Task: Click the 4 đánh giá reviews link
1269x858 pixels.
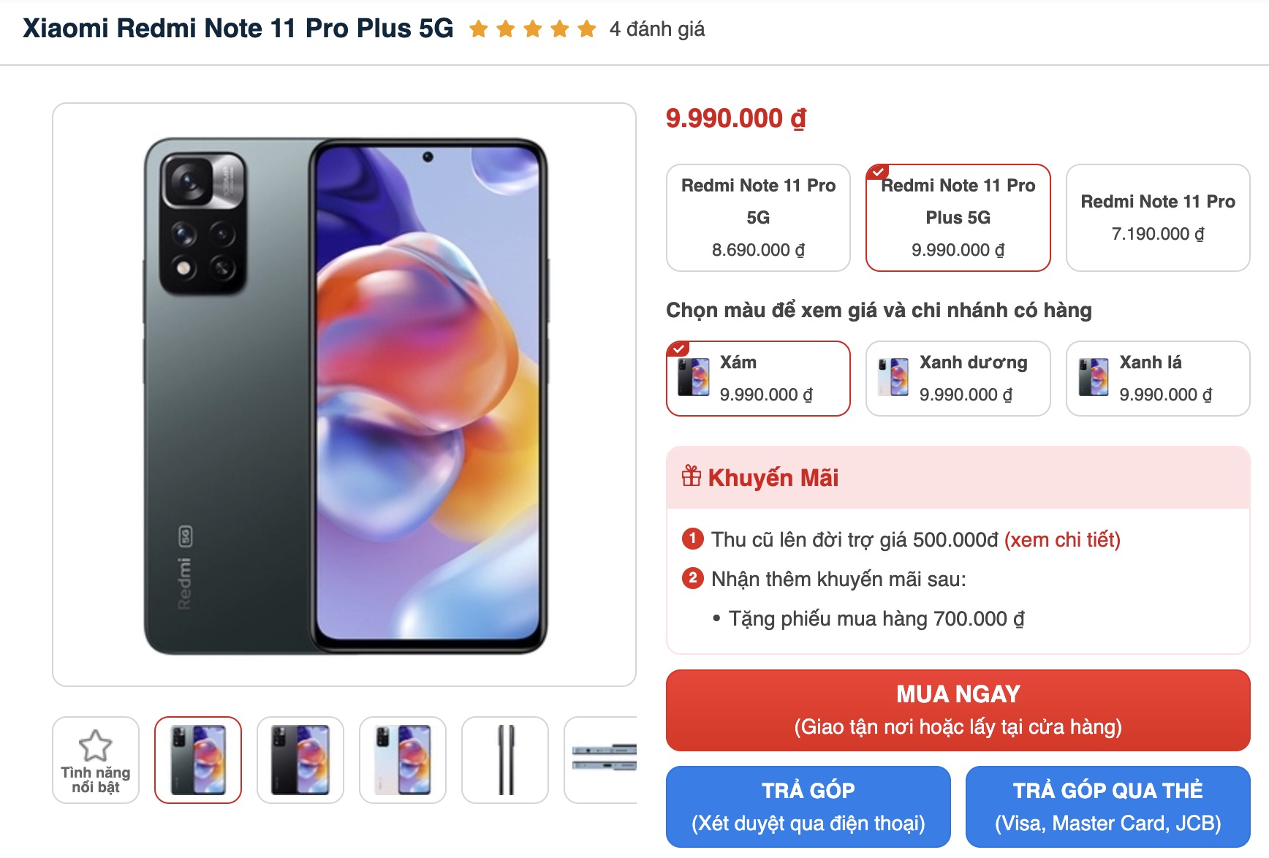Action: tap(657, 29)
